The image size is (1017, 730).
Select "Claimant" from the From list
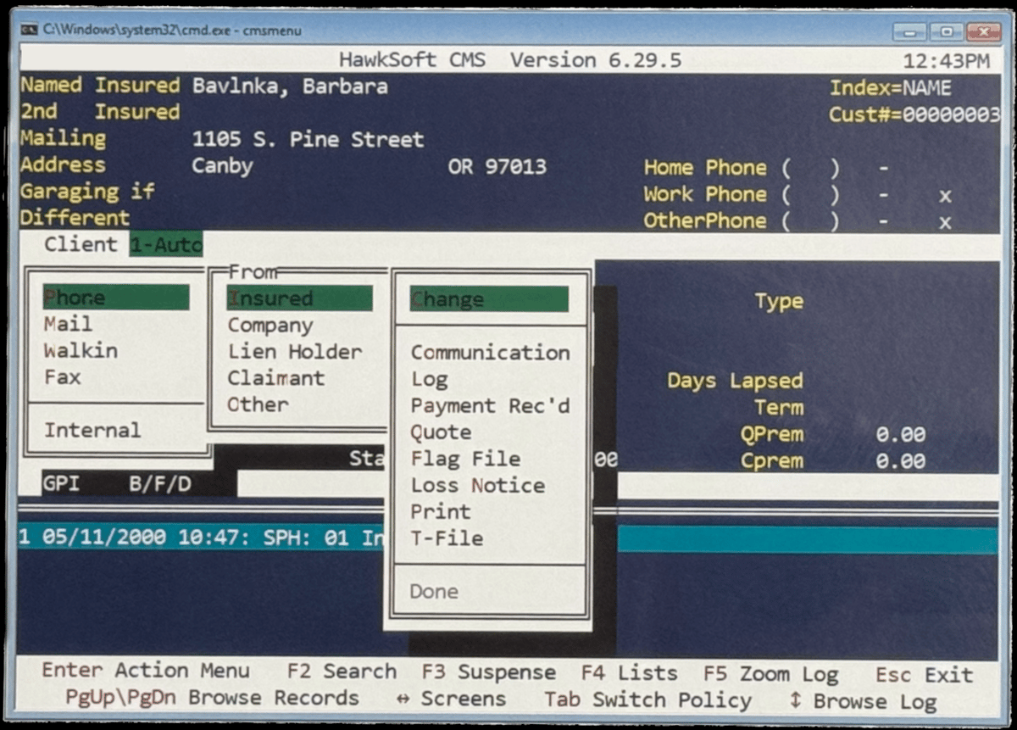click(x=277, y=378)
